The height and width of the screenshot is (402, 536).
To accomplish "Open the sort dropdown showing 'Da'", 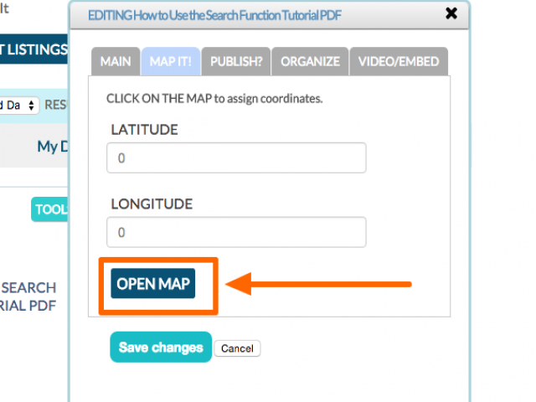I will 18,106.
